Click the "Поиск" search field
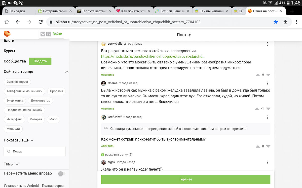 click(35, 152)
